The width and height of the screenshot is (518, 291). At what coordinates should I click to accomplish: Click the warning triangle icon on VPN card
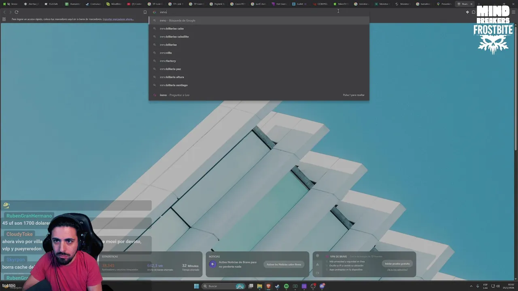click(318, 264)
